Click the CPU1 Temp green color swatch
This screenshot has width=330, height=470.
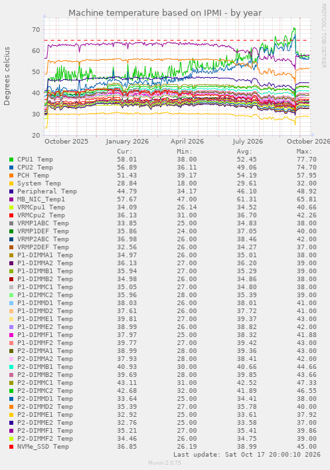pos(11,160)
